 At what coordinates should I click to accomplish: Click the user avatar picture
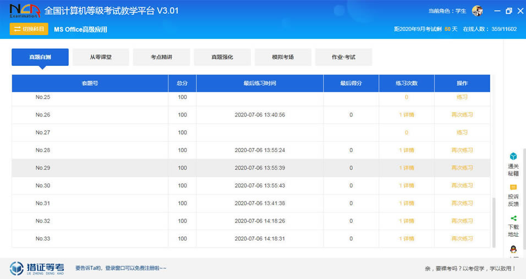[x=478, y=11]
